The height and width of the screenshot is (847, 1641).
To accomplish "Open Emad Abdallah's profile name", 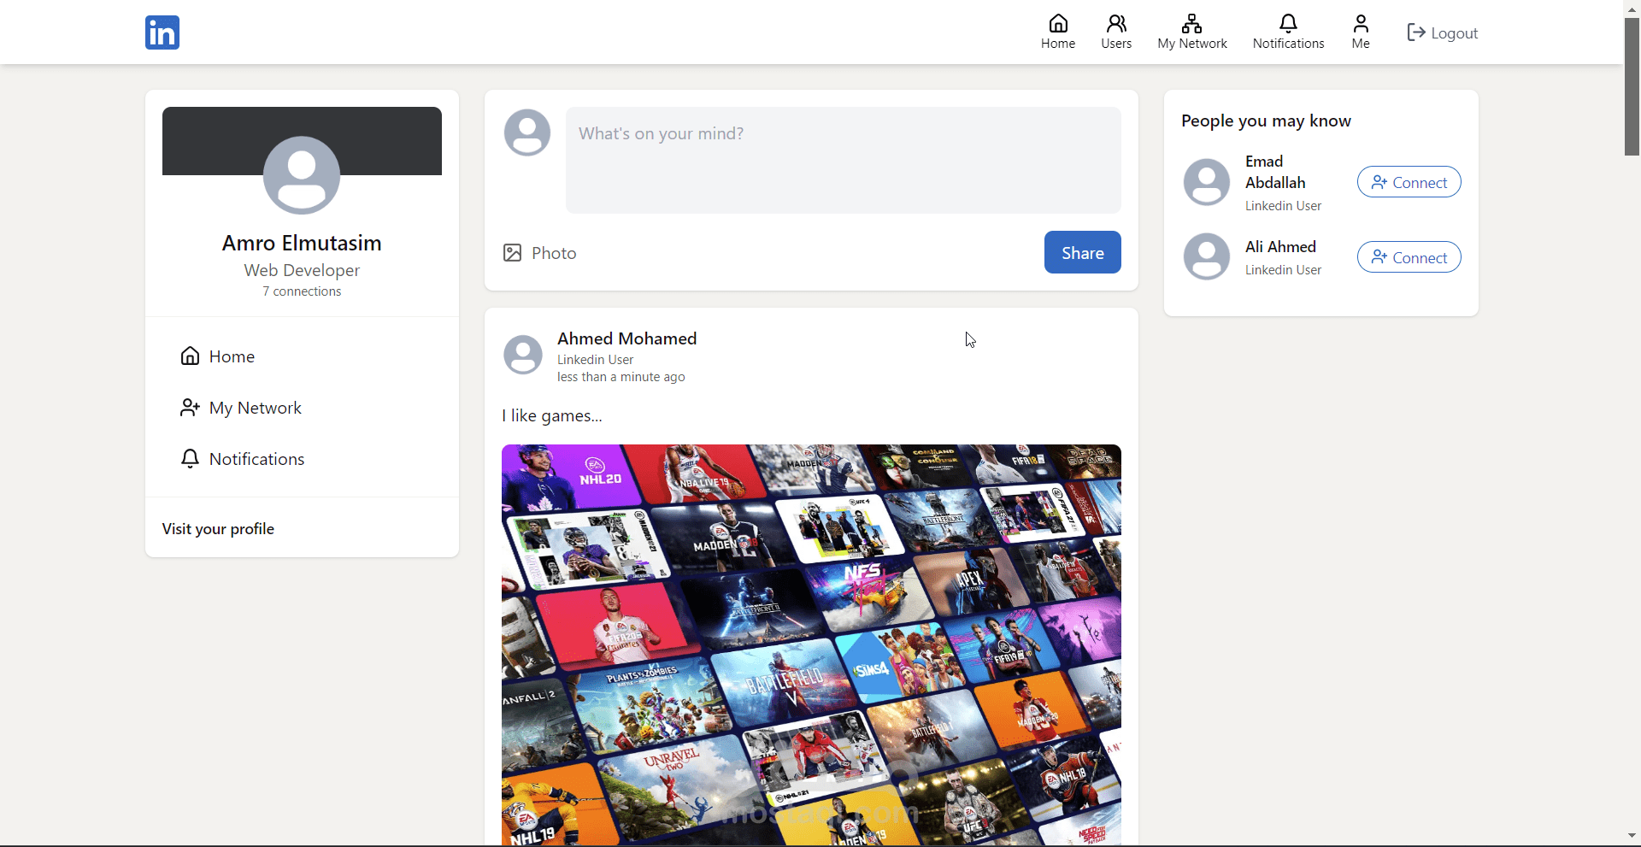I will coord(1275,172).
